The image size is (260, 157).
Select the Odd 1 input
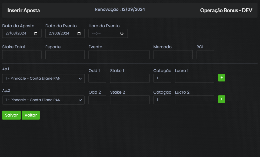pyautogui.click(x=97, y=78)
